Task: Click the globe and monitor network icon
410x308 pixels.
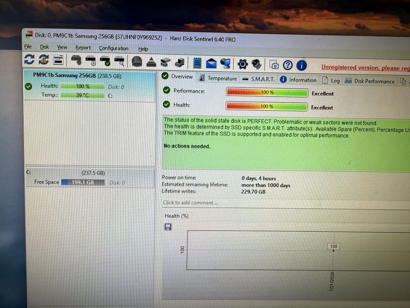Action: pos(225,64)
